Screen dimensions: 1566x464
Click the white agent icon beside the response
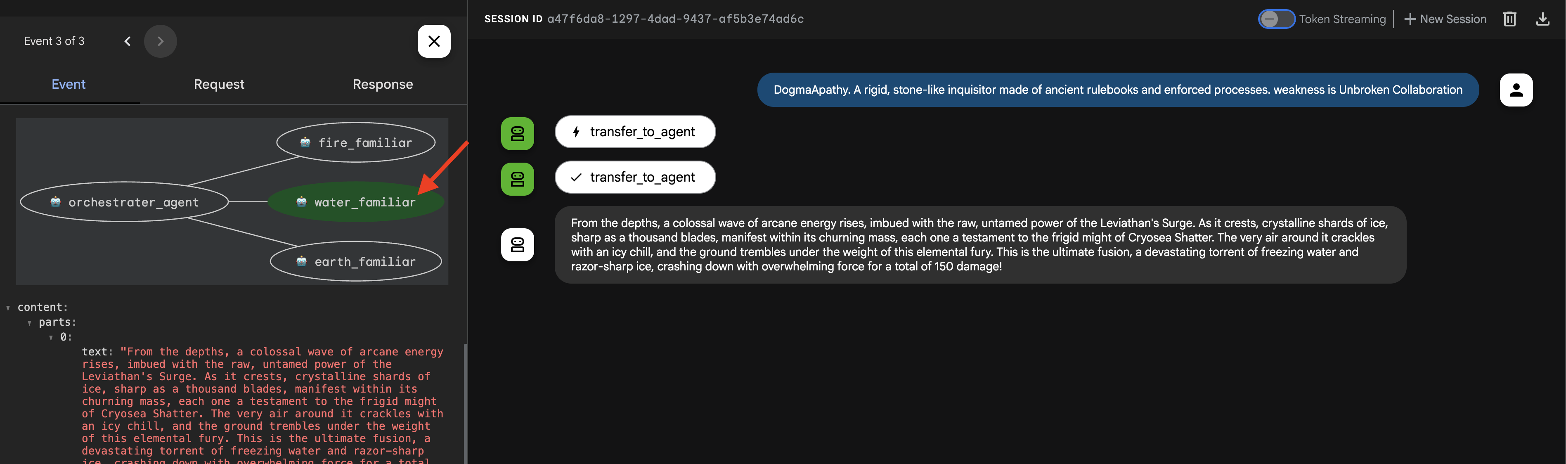pos(517,244)
